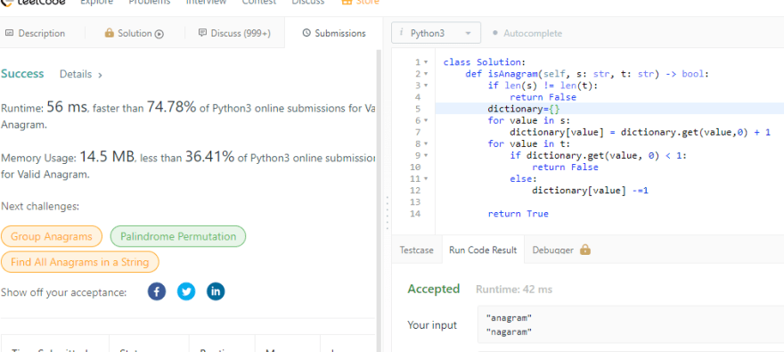Click the Solution lock icon
Screen dimensions: 784x352
point(109,33)
